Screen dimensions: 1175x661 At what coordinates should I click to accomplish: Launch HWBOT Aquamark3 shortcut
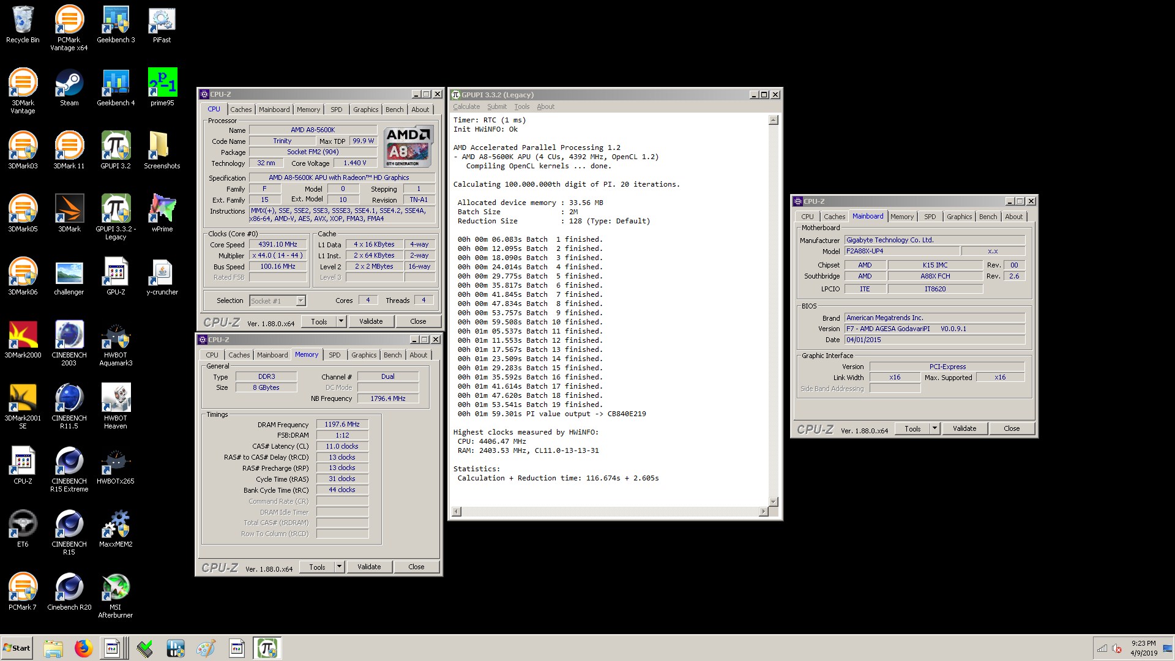pyautogui.click(x=116, y=343)
